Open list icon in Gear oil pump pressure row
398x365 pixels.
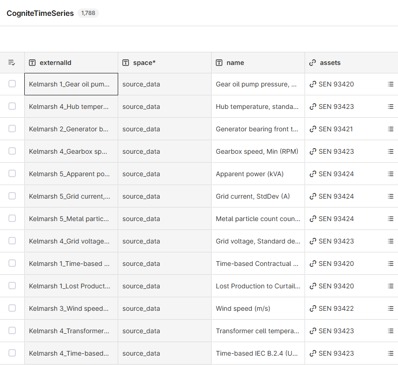391,84
